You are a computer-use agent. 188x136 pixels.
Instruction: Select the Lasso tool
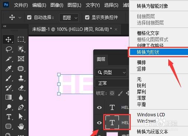coord(9,49)
